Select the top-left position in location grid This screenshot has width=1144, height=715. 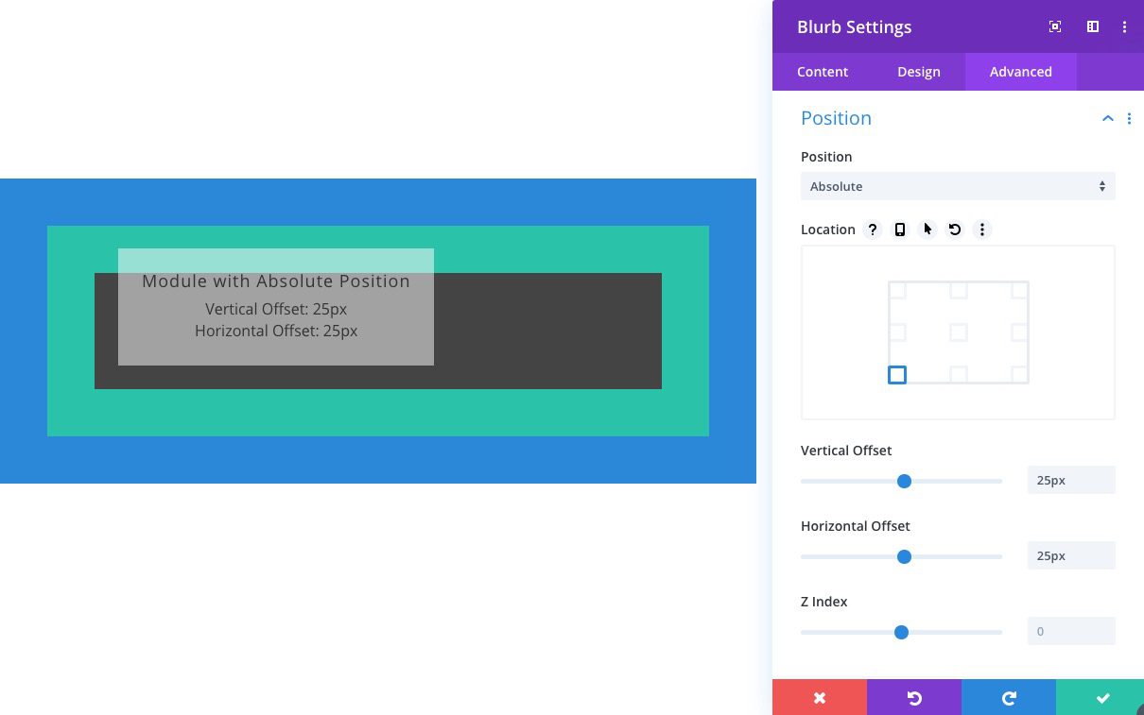click(x=897, y=291)
